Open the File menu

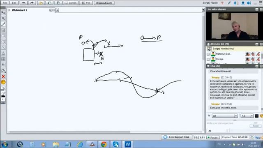click(x=5, y=3)
